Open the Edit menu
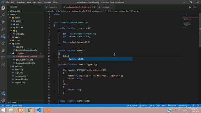201x113 pixels. pos(13,2)
